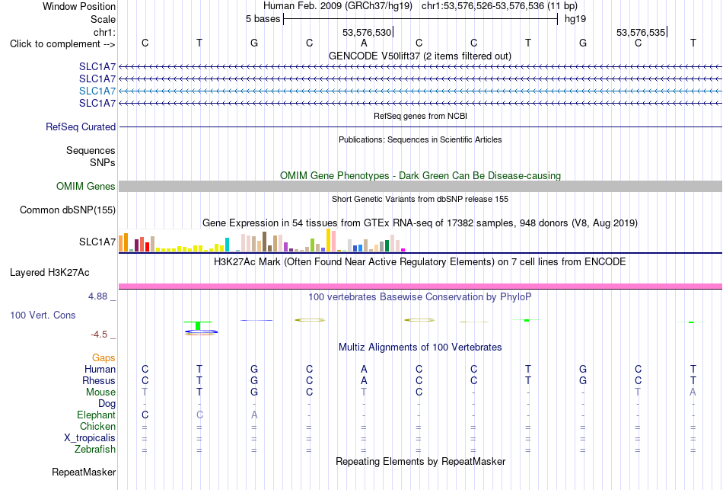This screenshot has height=490, width=723.
Task: Click the cyan bar in GTEx chart
Action: click(227, 245)
